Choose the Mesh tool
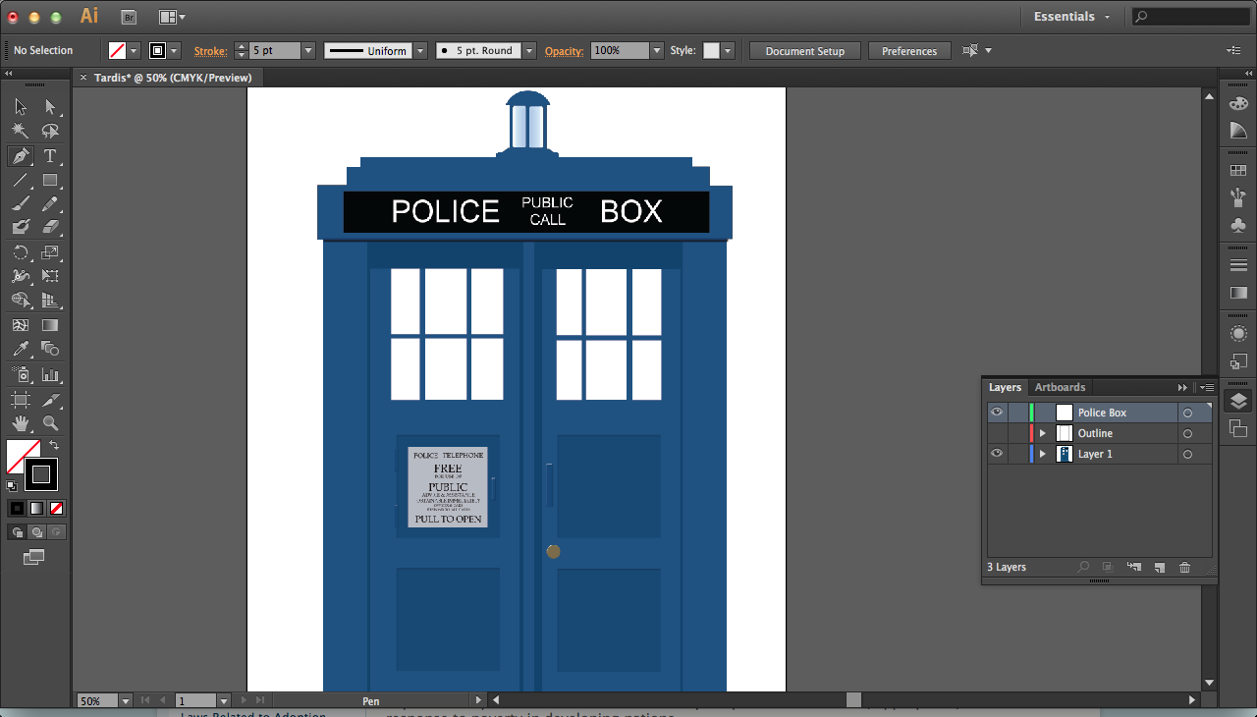The image size is (1257, 717). click(x=21, y=325)
